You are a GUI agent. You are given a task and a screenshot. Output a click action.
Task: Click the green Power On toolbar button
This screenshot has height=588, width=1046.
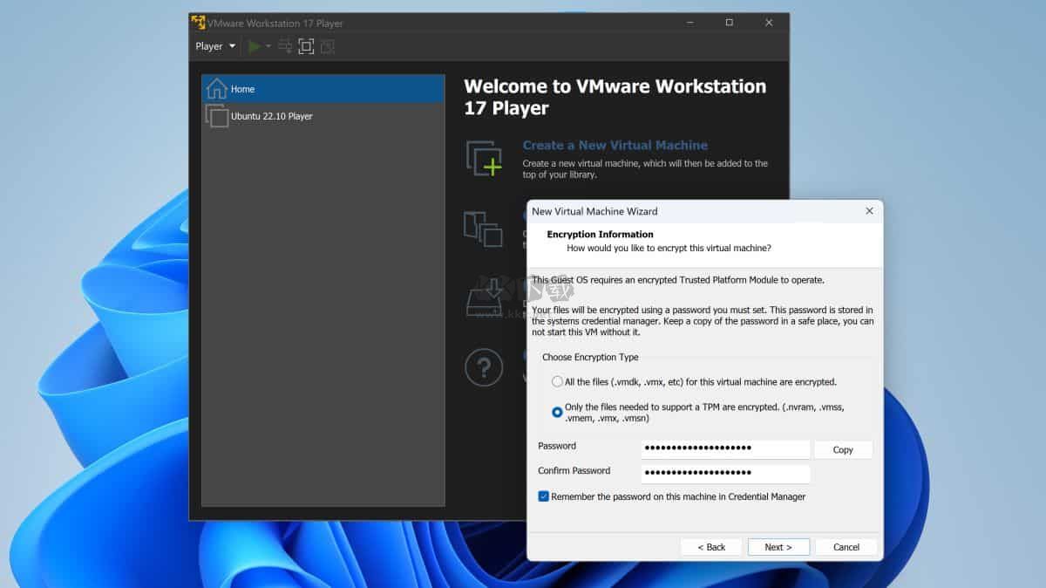click(x=255, y=45)
